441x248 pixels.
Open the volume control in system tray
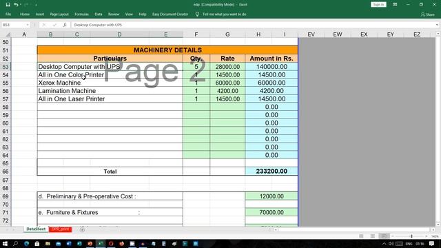pos(391,243)
